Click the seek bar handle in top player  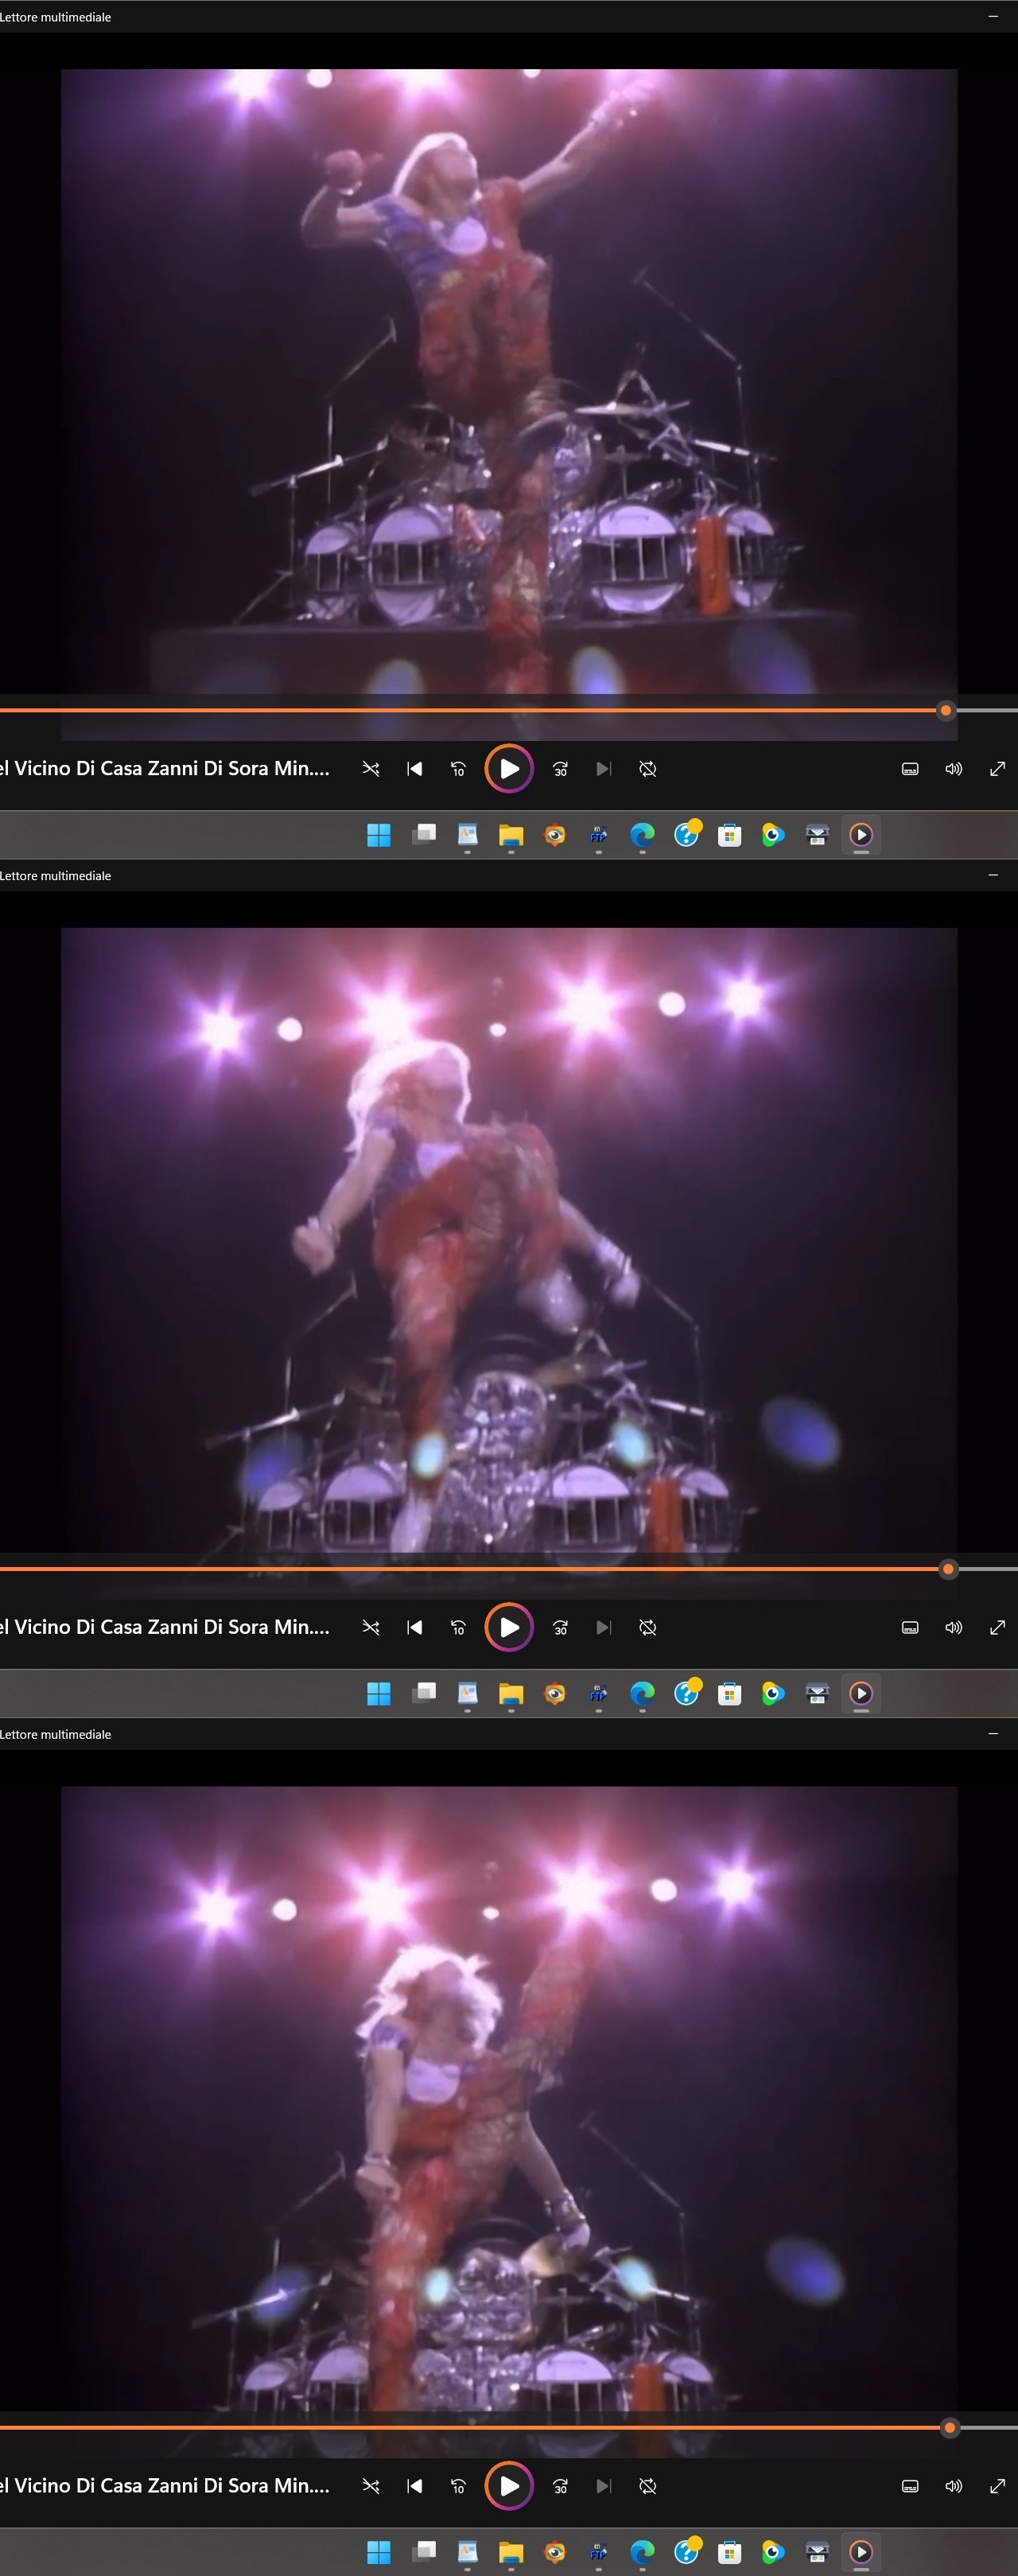946,711
